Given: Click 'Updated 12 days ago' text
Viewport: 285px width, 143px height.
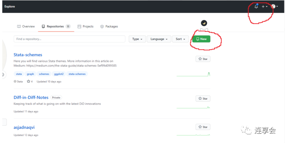Looking at the screenshot, I should [x=26, y=135].
